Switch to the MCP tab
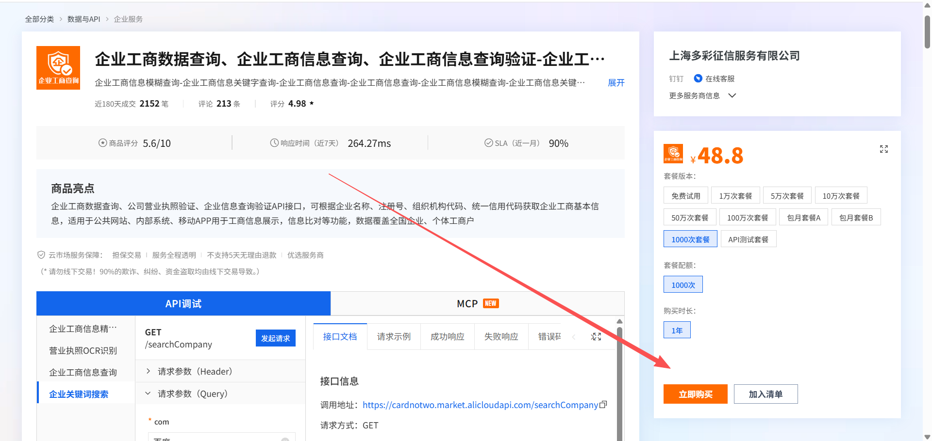The height and width of the screenshot is (441, 932). [x=477, y=303]
